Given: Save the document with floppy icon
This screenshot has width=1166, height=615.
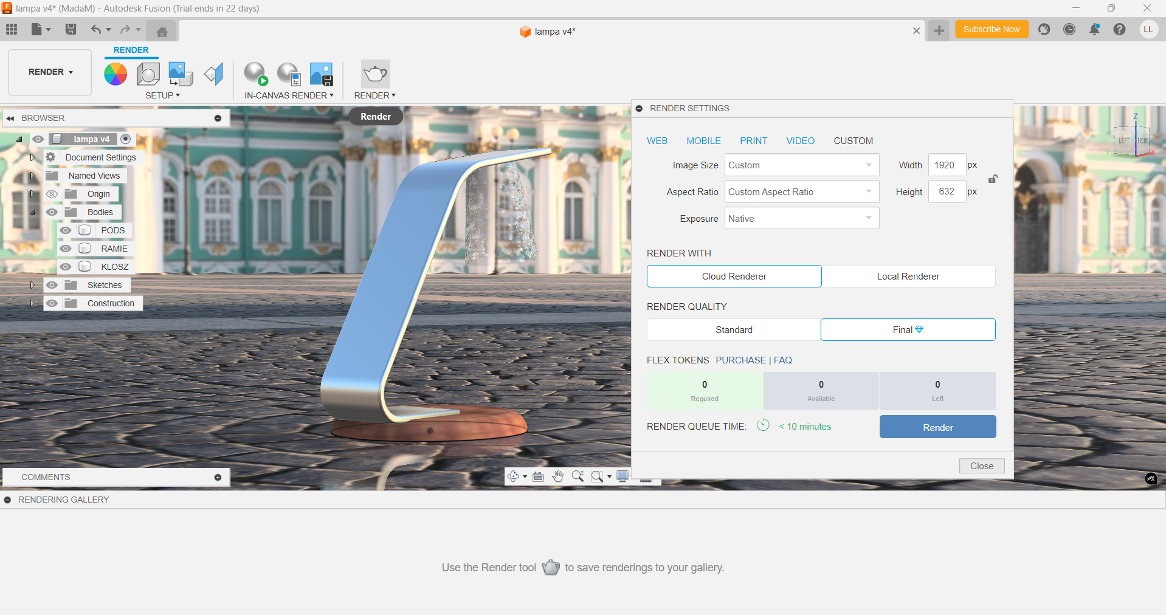Looking at the screenshot, I should click(71, 29).
